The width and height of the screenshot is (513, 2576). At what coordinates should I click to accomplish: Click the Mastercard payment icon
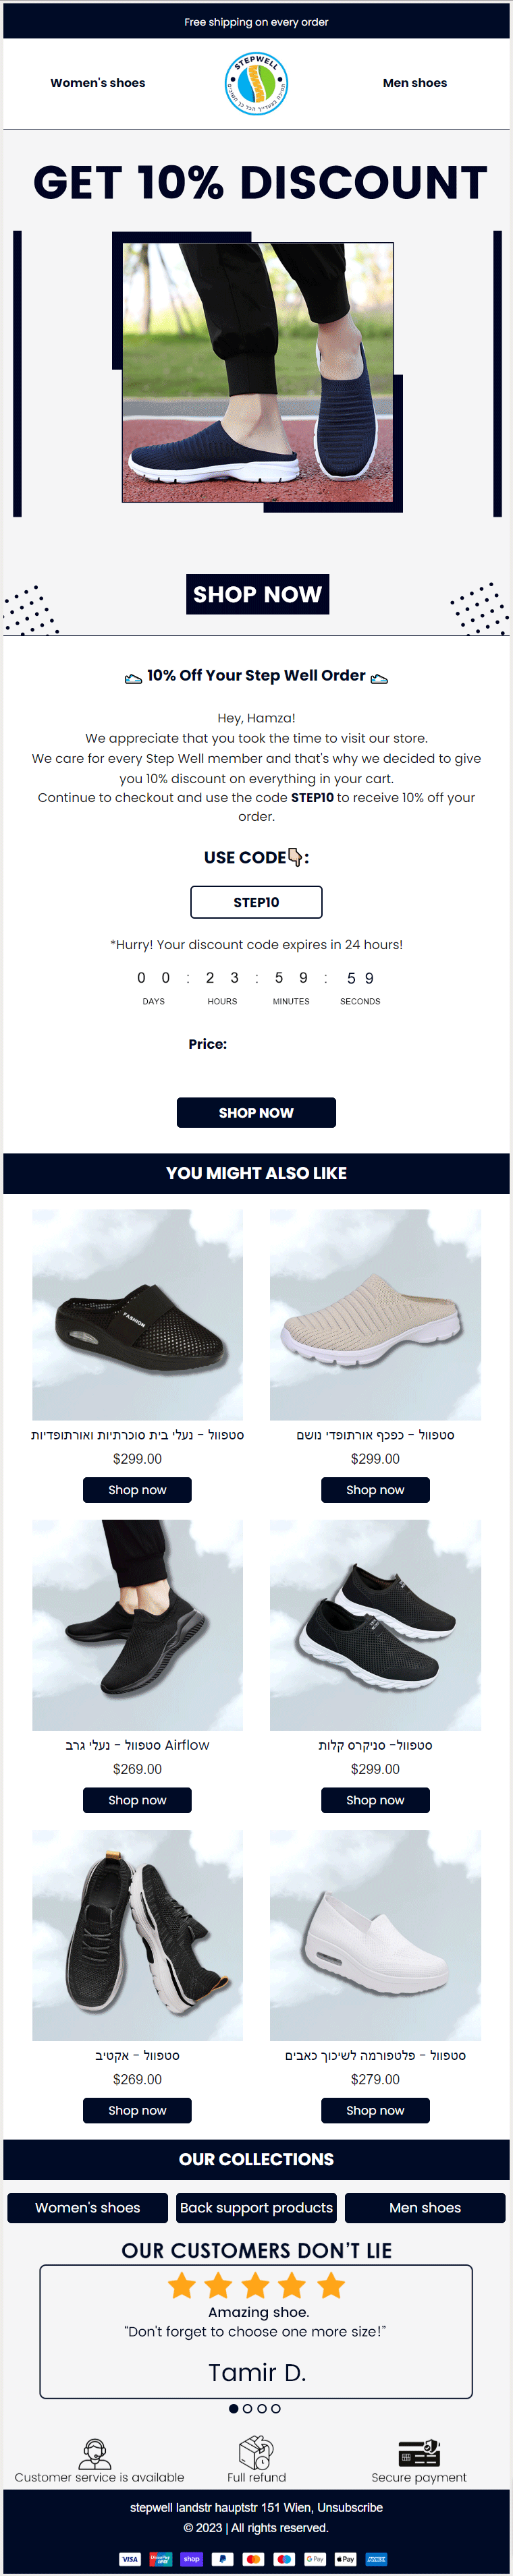[253, 2559]
